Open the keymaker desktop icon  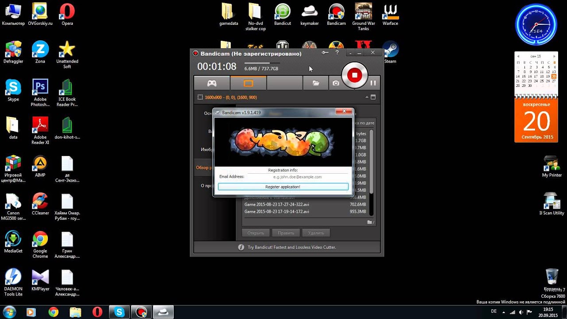(310, 15)
